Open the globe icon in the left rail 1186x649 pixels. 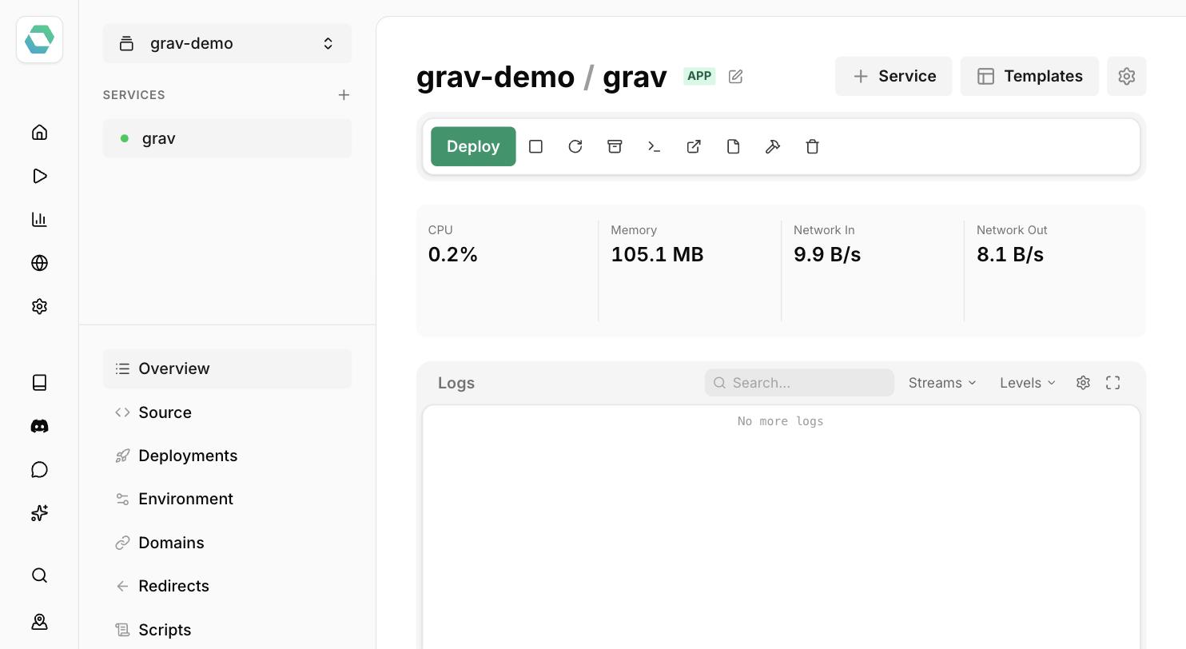[39, 263]
